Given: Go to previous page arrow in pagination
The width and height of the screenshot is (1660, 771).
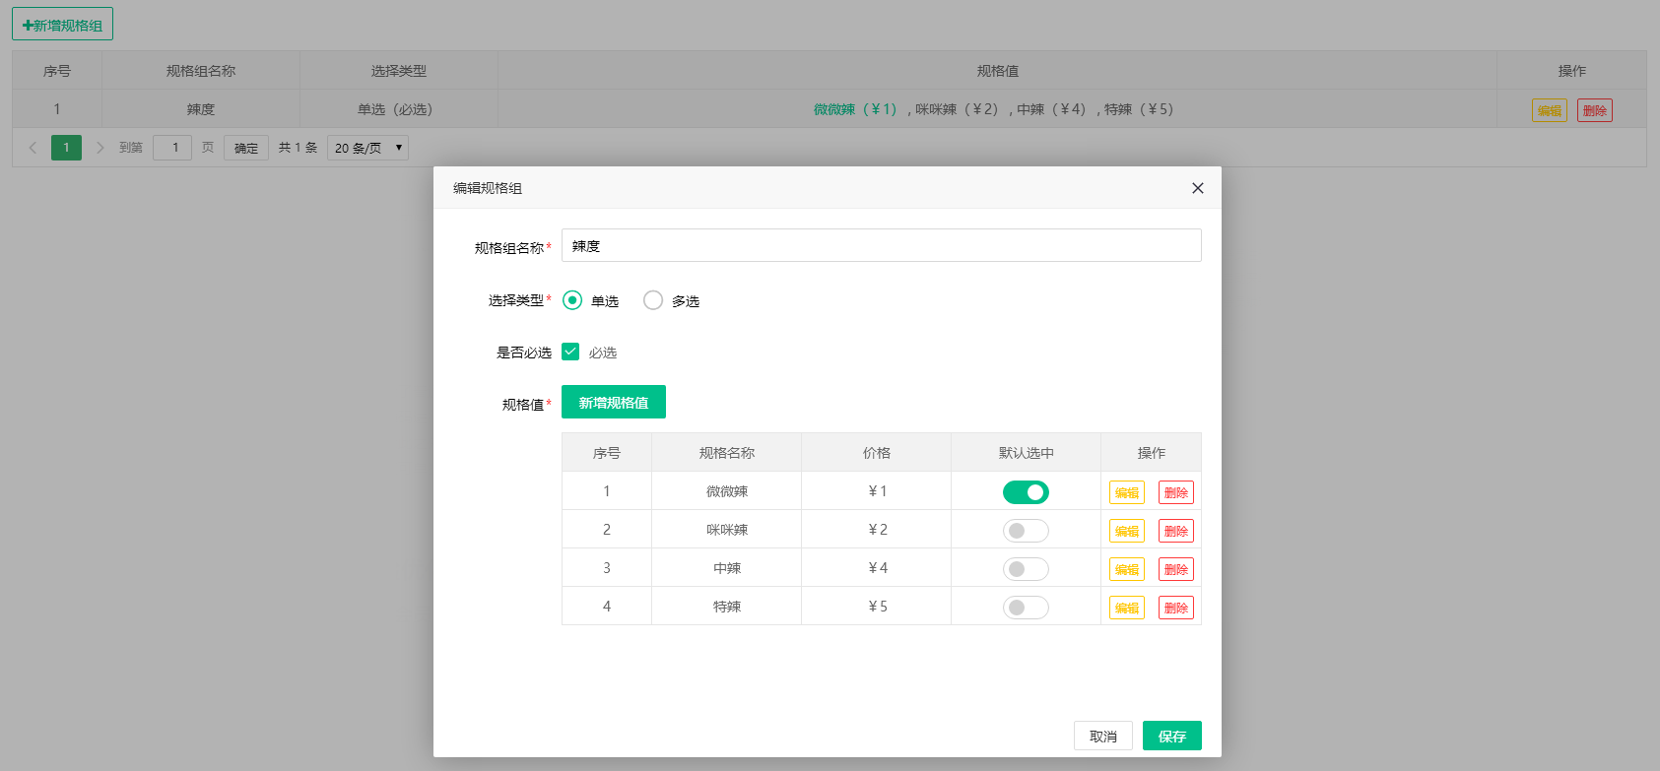Looking at the screenshot, I should pos(33,148).
